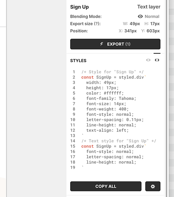Switch to the code view brackets icon
This screenshot has width=174, height=197.
click(157, 60)
